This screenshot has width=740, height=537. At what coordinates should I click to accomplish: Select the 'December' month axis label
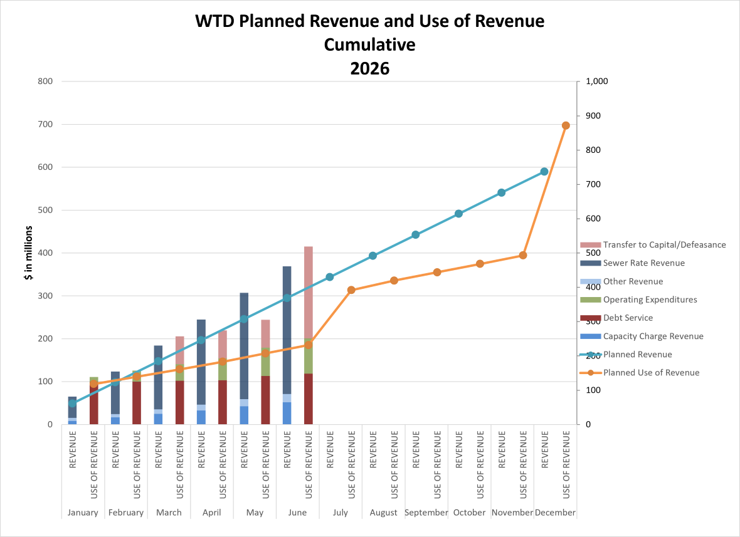point(555,513)
